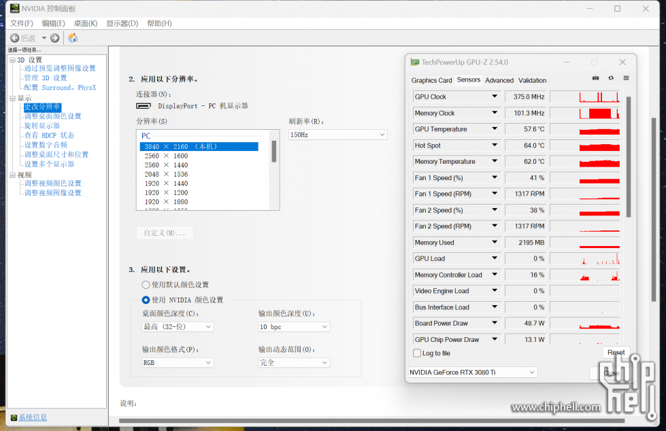Select 配置 Surround、PhysX in the tree

pyautogui.click(x=60, y=88)
